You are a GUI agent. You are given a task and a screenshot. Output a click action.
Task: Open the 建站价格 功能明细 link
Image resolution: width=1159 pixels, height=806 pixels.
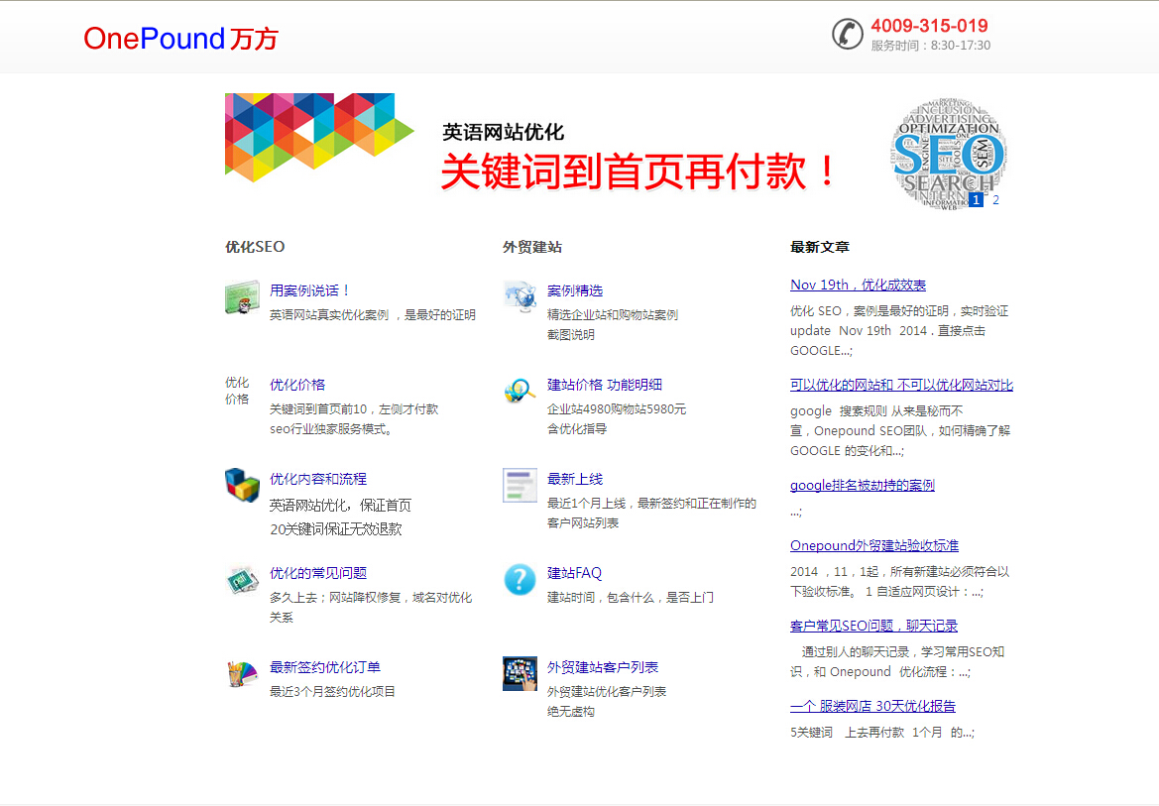(605, 385)
